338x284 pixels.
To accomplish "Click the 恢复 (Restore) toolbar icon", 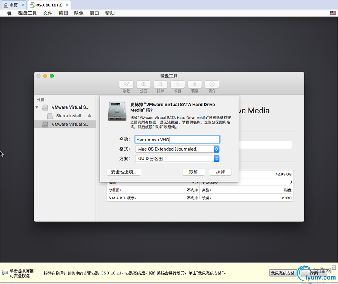I will coord(178,85).
